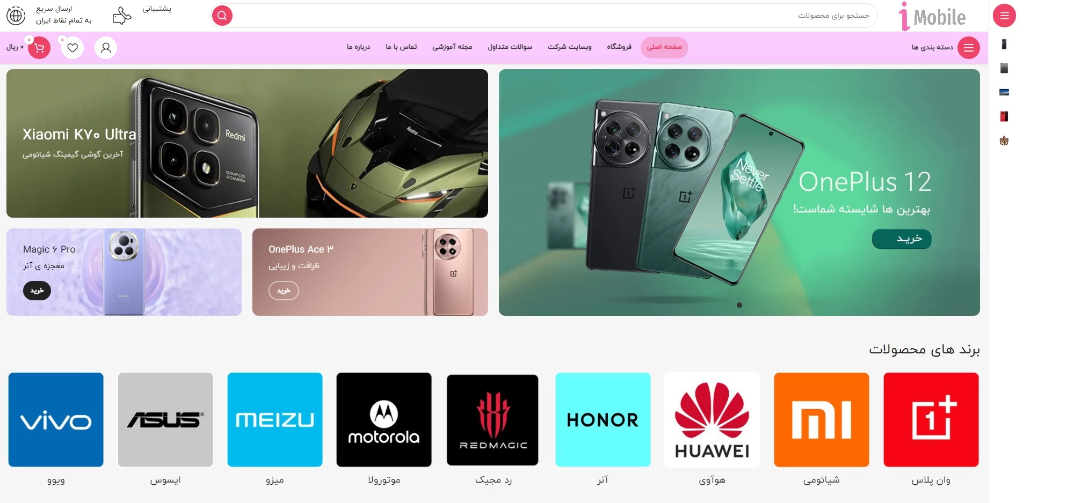This screenshot has width=1074, height=503.
Task: Open the wishlist heart icon
Action: point(72,48)
